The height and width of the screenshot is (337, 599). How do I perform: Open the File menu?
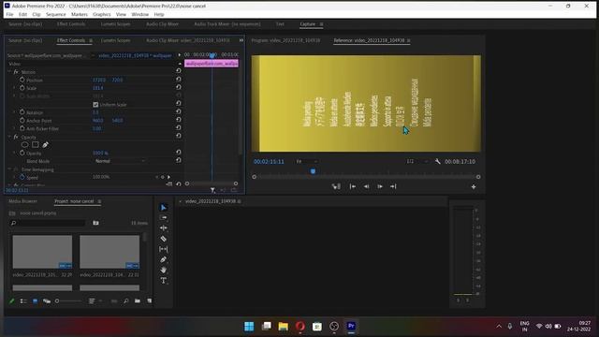(9, 14)
